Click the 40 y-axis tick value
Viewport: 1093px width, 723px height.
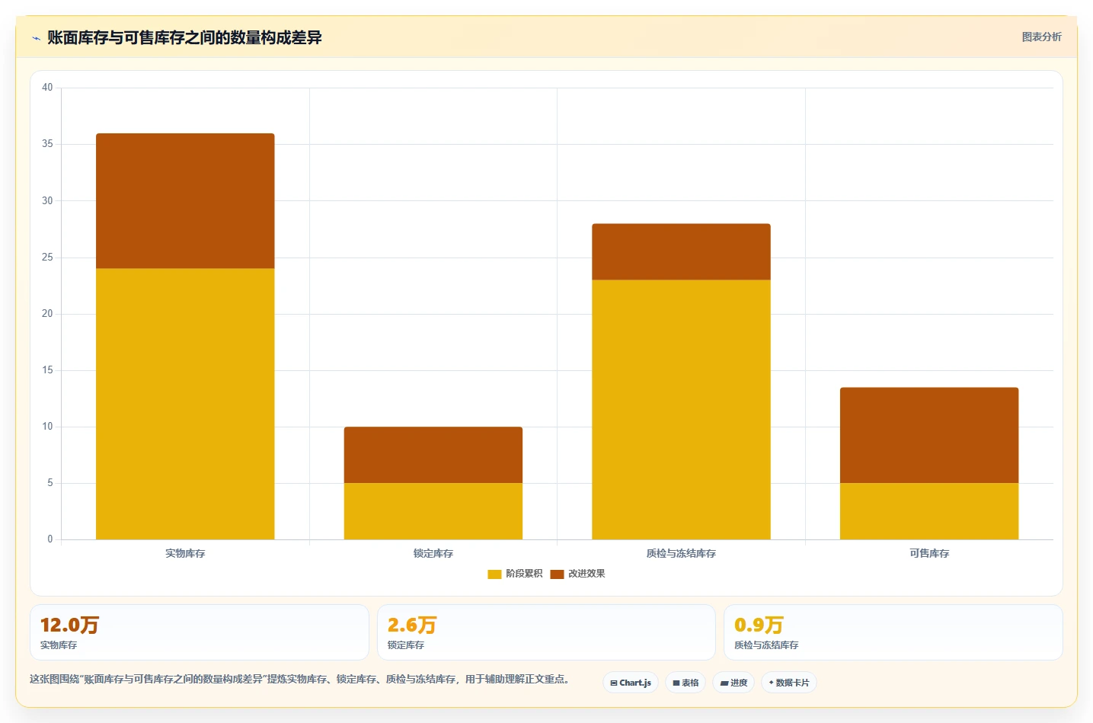click(47, 88)
